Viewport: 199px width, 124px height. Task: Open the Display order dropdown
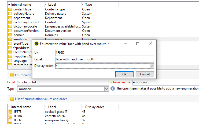(x=152, y=66)
